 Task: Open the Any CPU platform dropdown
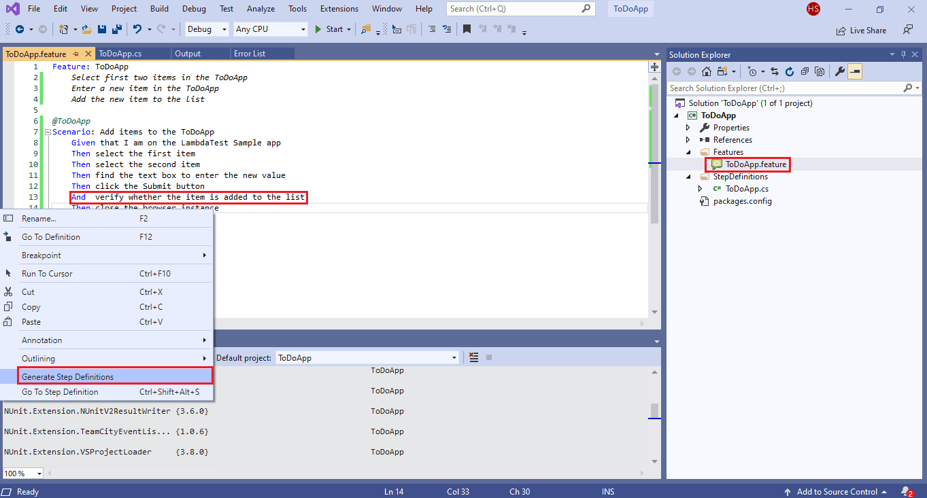tap(270, 29)
